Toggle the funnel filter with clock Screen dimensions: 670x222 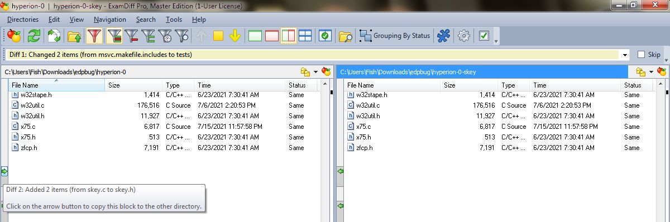165,36
